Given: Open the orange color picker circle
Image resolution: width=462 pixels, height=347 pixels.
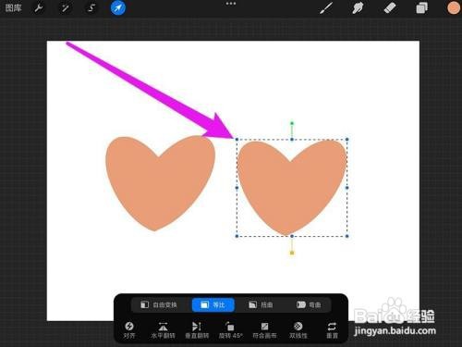Looking at the screenshot, I should (454, 7).
